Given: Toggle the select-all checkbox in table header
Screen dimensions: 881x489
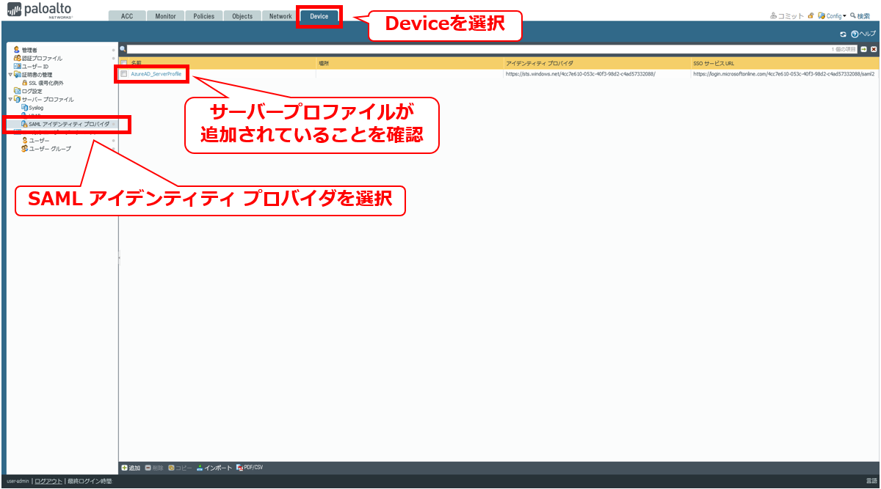Looking at the screenshot, I should (x=124, y=63).
